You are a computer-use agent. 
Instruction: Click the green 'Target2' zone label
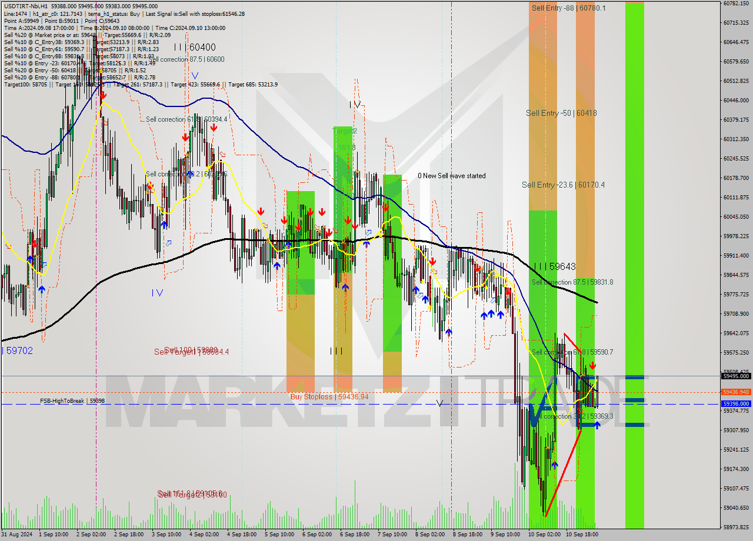coord(345,131)
